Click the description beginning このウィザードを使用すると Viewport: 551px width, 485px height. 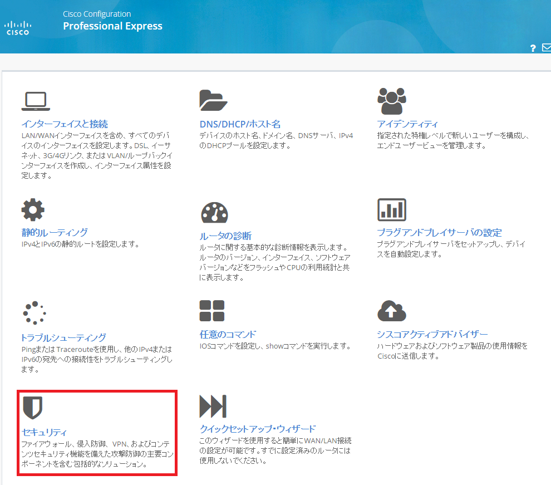pyautogui.click(x=275, y=450)
